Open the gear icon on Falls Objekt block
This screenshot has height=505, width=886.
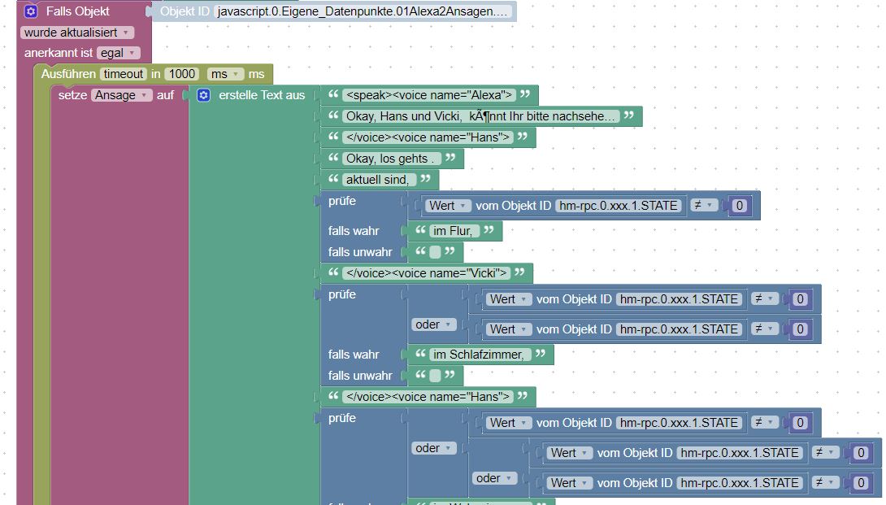coord(31,11)
